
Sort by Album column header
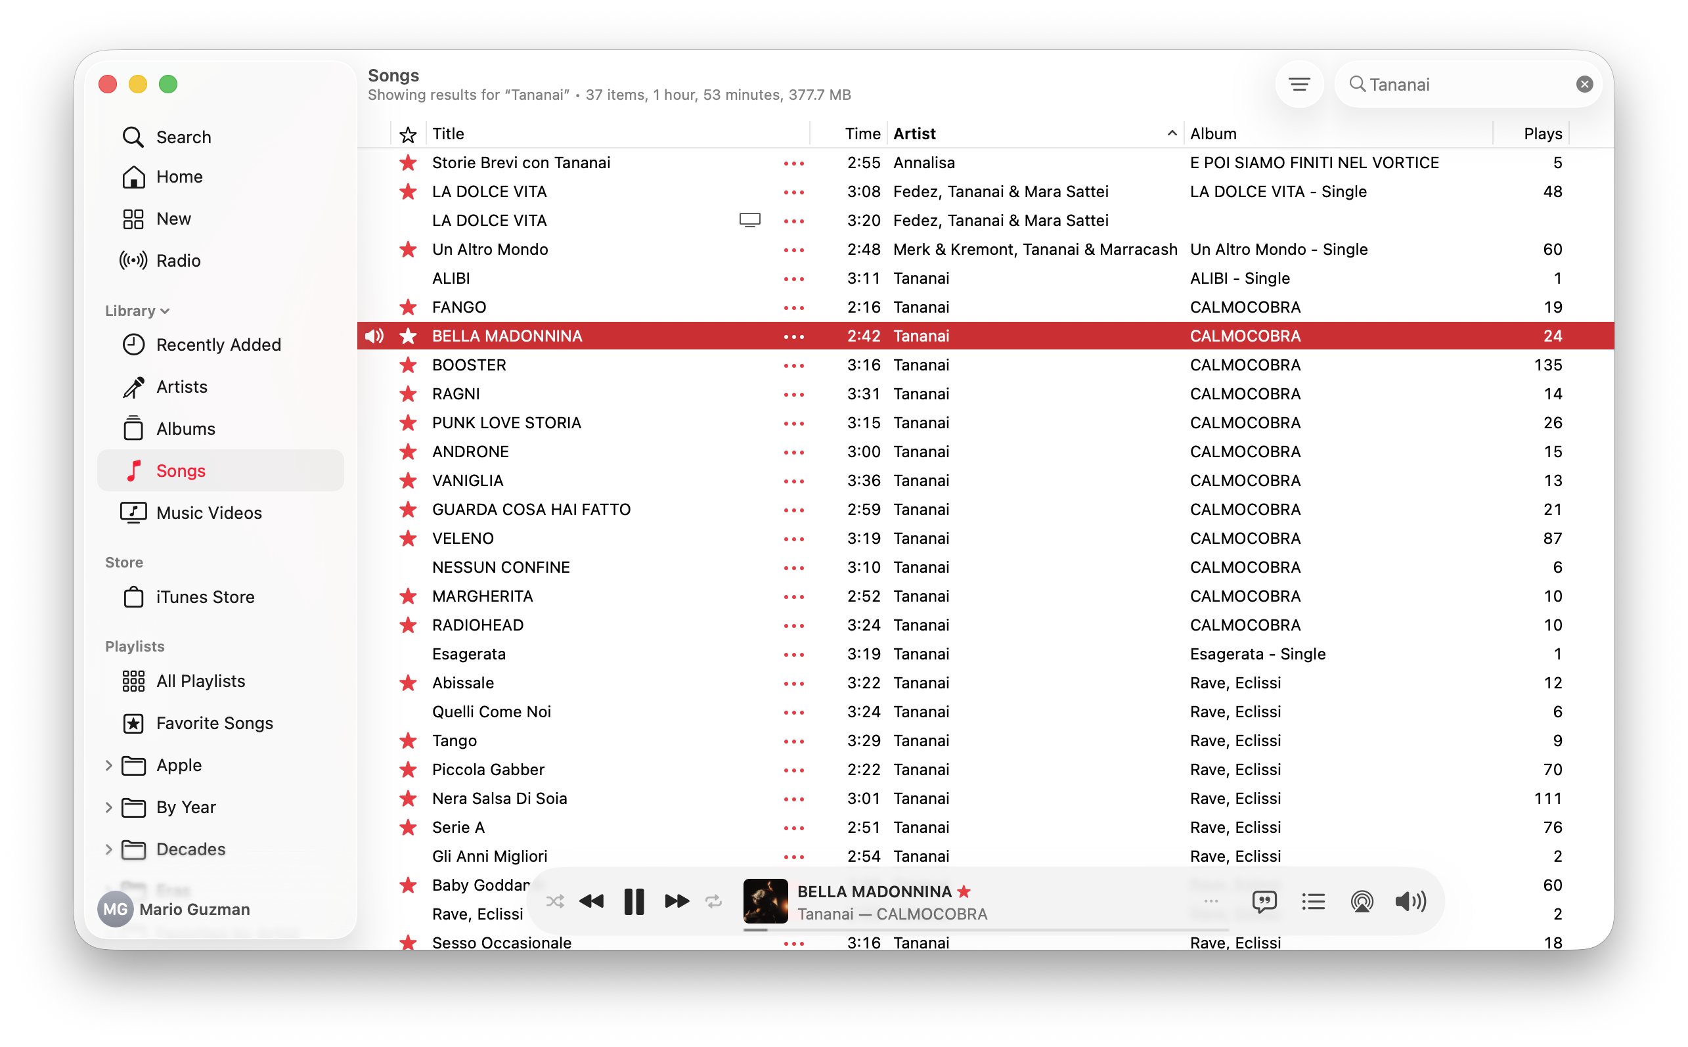click(x=1337, y=133)
